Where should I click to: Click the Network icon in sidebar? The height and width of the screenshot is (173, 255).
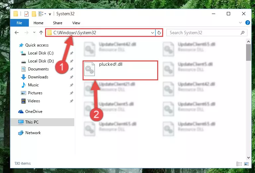21,133
